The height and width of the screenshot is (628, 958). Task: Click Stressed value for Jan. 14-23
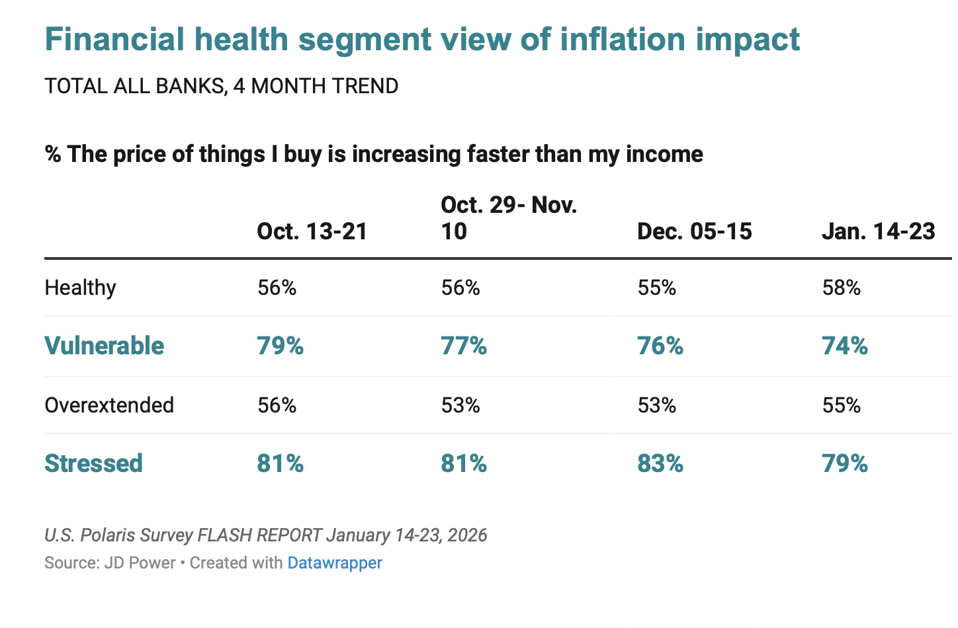point(844,464)
